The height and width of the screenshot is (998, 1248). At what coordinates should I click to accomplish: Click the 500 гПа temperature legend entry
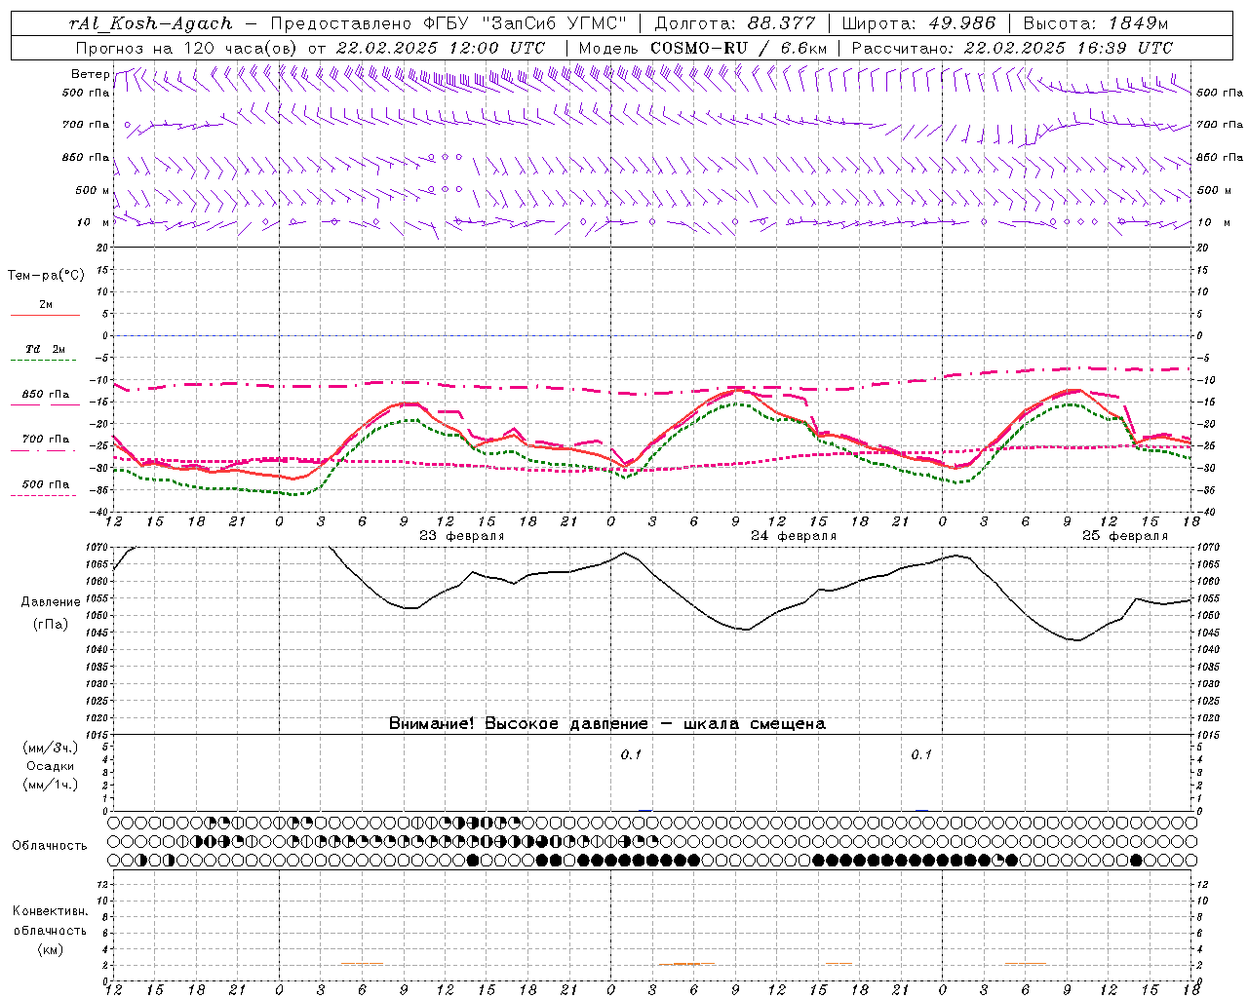46,484
